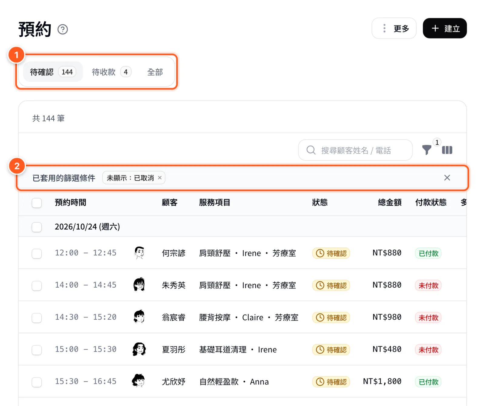Click the 腰背按摩 · Claire · 芳療室 service text
The image size is (485, 406).
coord(249,318)
